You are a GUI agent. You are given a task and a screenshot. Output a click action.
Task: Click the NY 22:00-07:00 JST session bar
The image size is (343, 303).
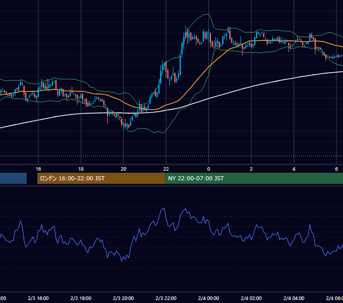tap(254, 178)
